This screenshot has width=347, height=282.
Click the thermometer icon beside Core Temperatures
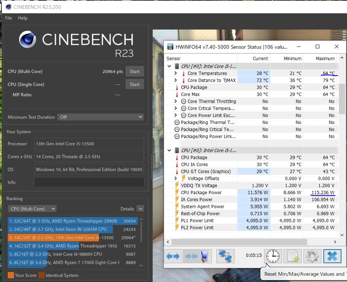point(184,73)
